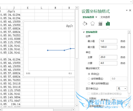Click the 0.01 axis label
The image size is (133, 111).
(28, 73)
